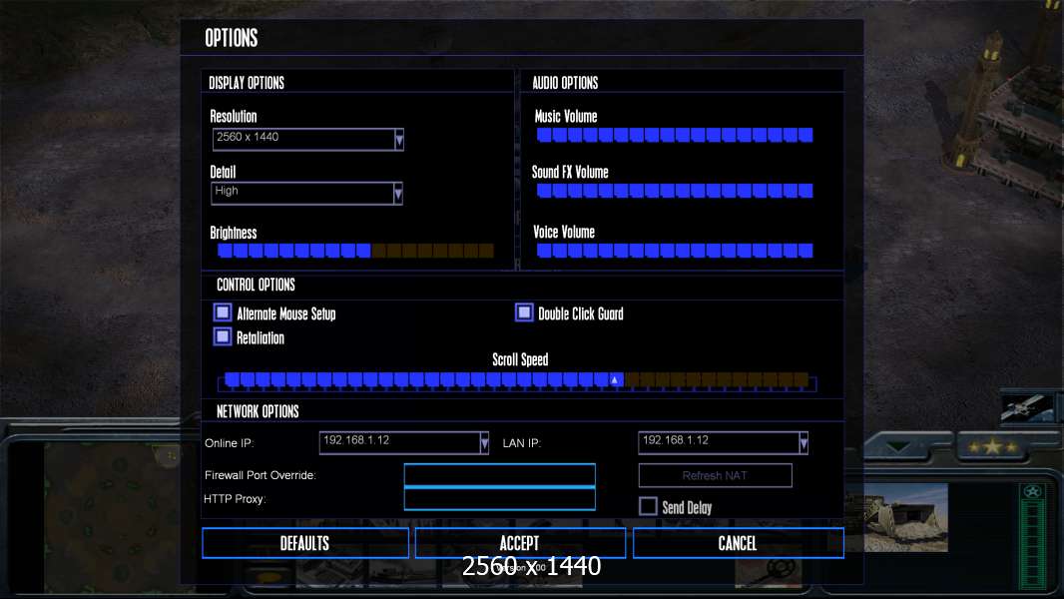
Task: Toggle the Retaliation checkbox
Action: (223, 336)
